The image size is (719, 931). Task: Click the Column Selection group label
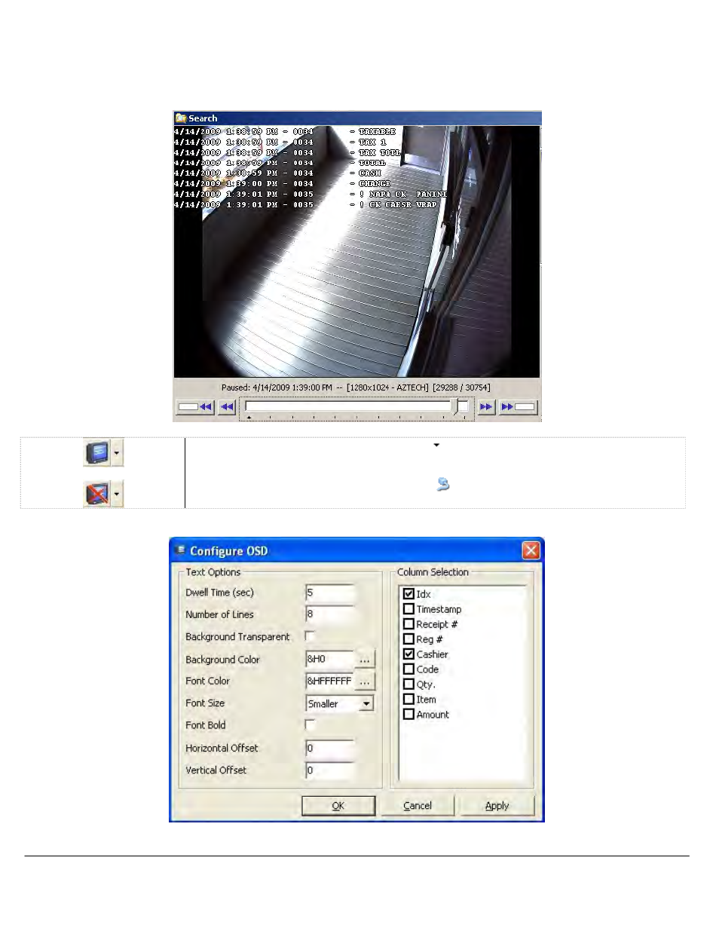[x=433, y=572]
